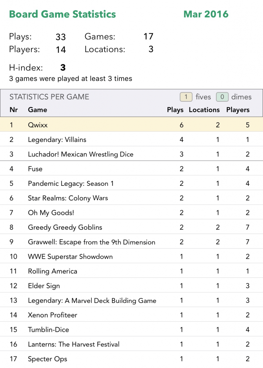Click the Nr column header
This screenshot has width=263, height=368.
14,110
